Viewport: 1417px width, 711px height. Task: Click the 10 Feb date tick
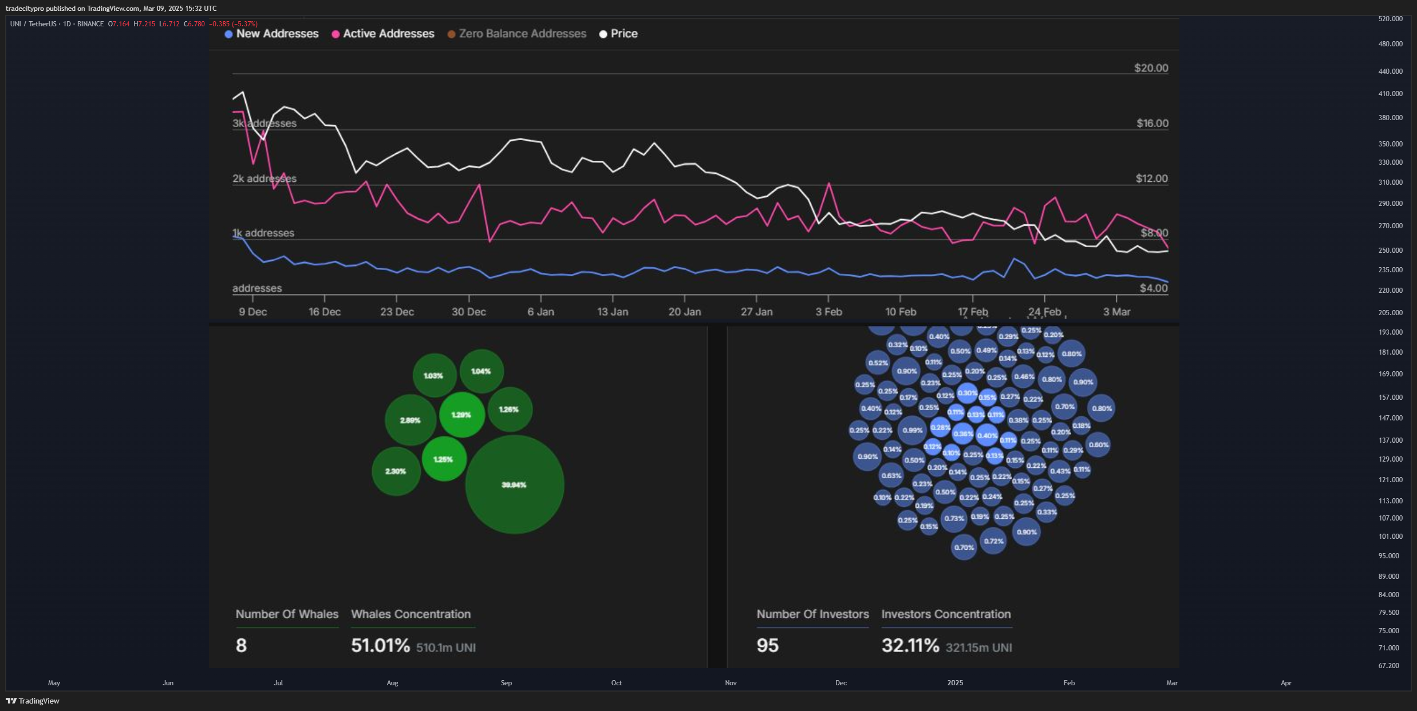coord(901,312)
